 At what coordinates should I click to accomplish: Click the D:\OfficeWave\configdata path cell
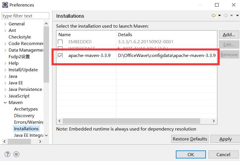pyautogui.click(x=167, y=56)
